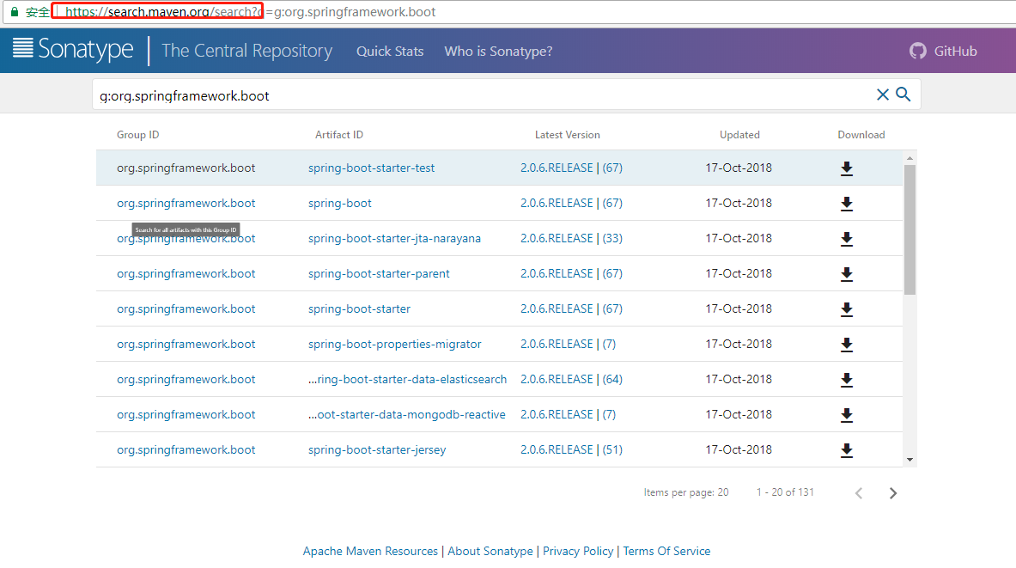Open spring-boot-starter-test artifact link
The width and height of the screenshot is (1016, 568).
coord(371,168)
